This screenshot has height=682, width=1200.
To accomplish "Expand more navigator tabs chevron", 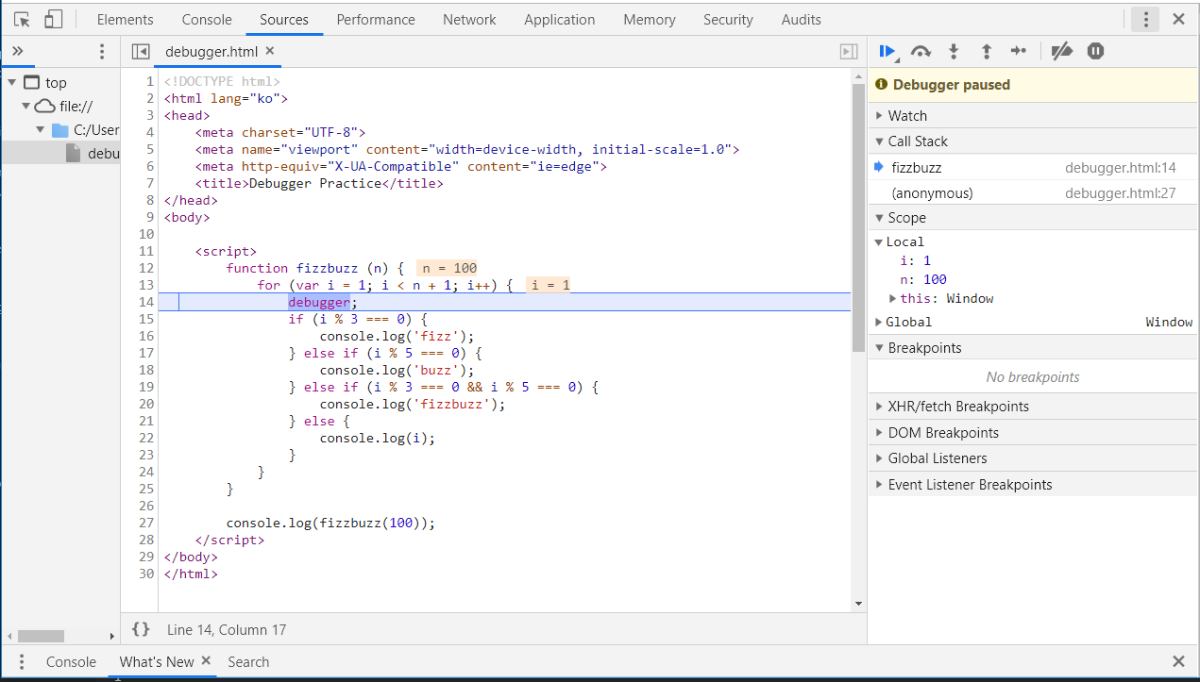I will click(17, 52).
